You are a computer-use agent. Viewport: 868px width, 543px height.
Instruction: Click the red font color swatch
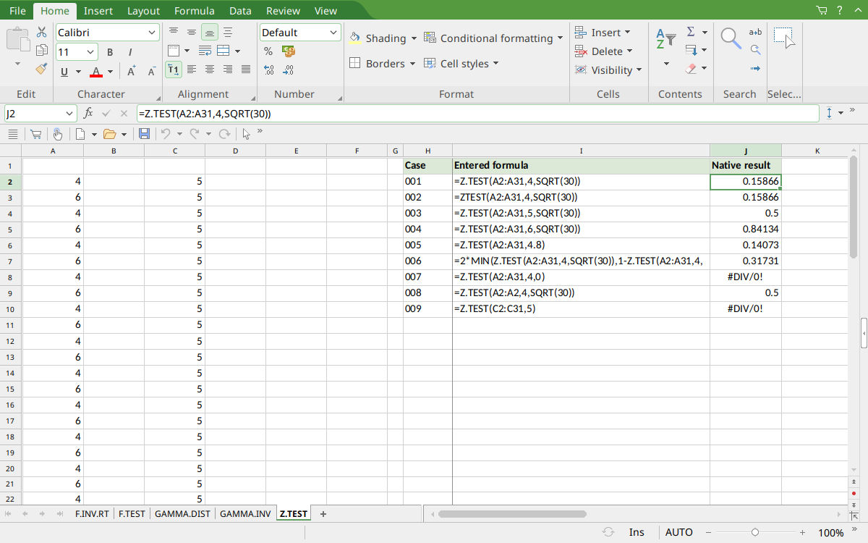point(96,71)
